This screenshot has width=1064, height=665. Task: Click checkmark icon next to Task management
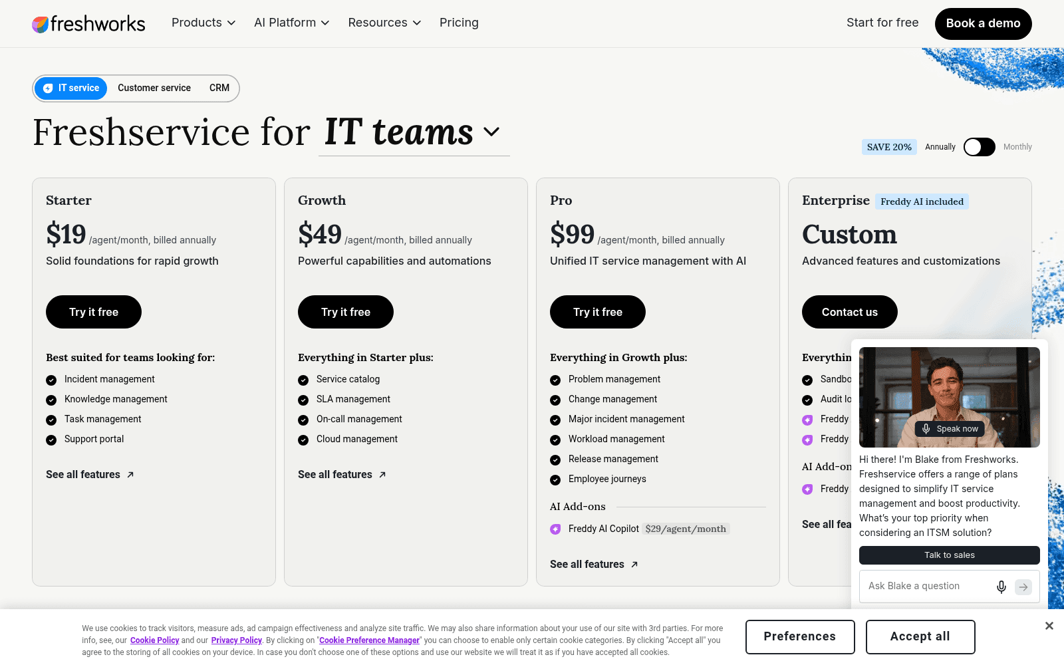pos(51,420)
